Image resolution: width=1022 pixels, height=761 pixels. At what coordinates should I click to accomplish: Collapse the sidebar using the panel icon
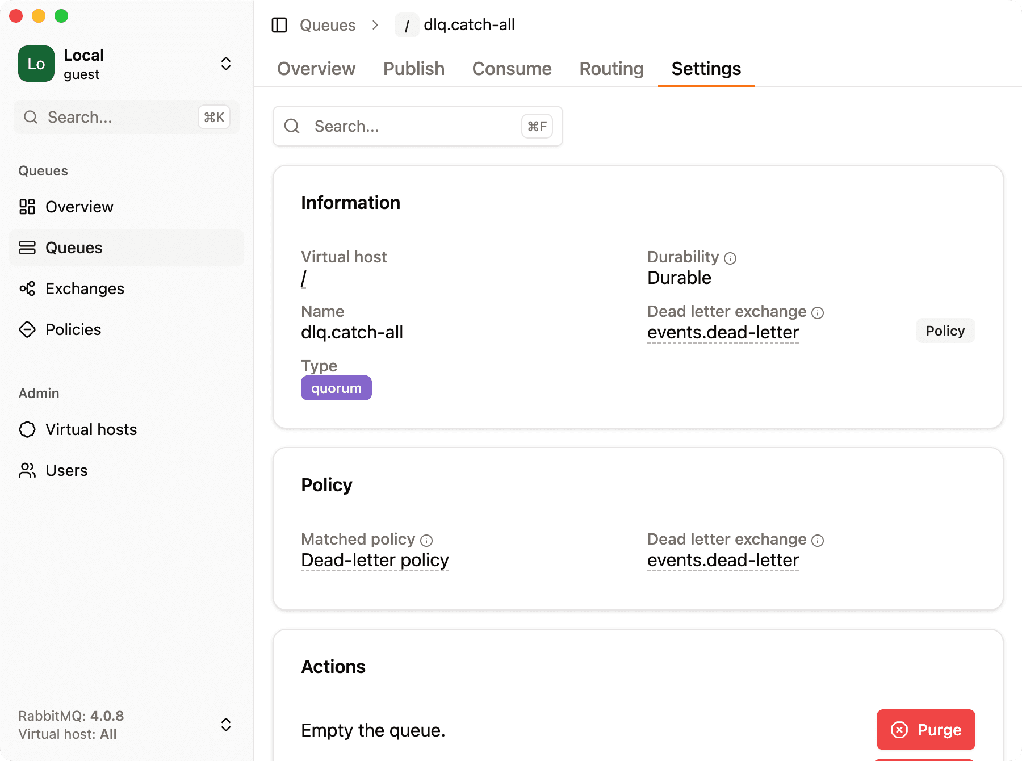[x=279, y=25]
